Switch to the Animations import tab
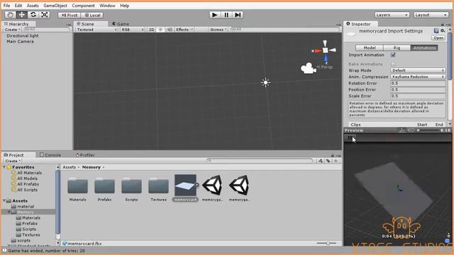The width and height of the screenshot is (454, 255). 424,47
